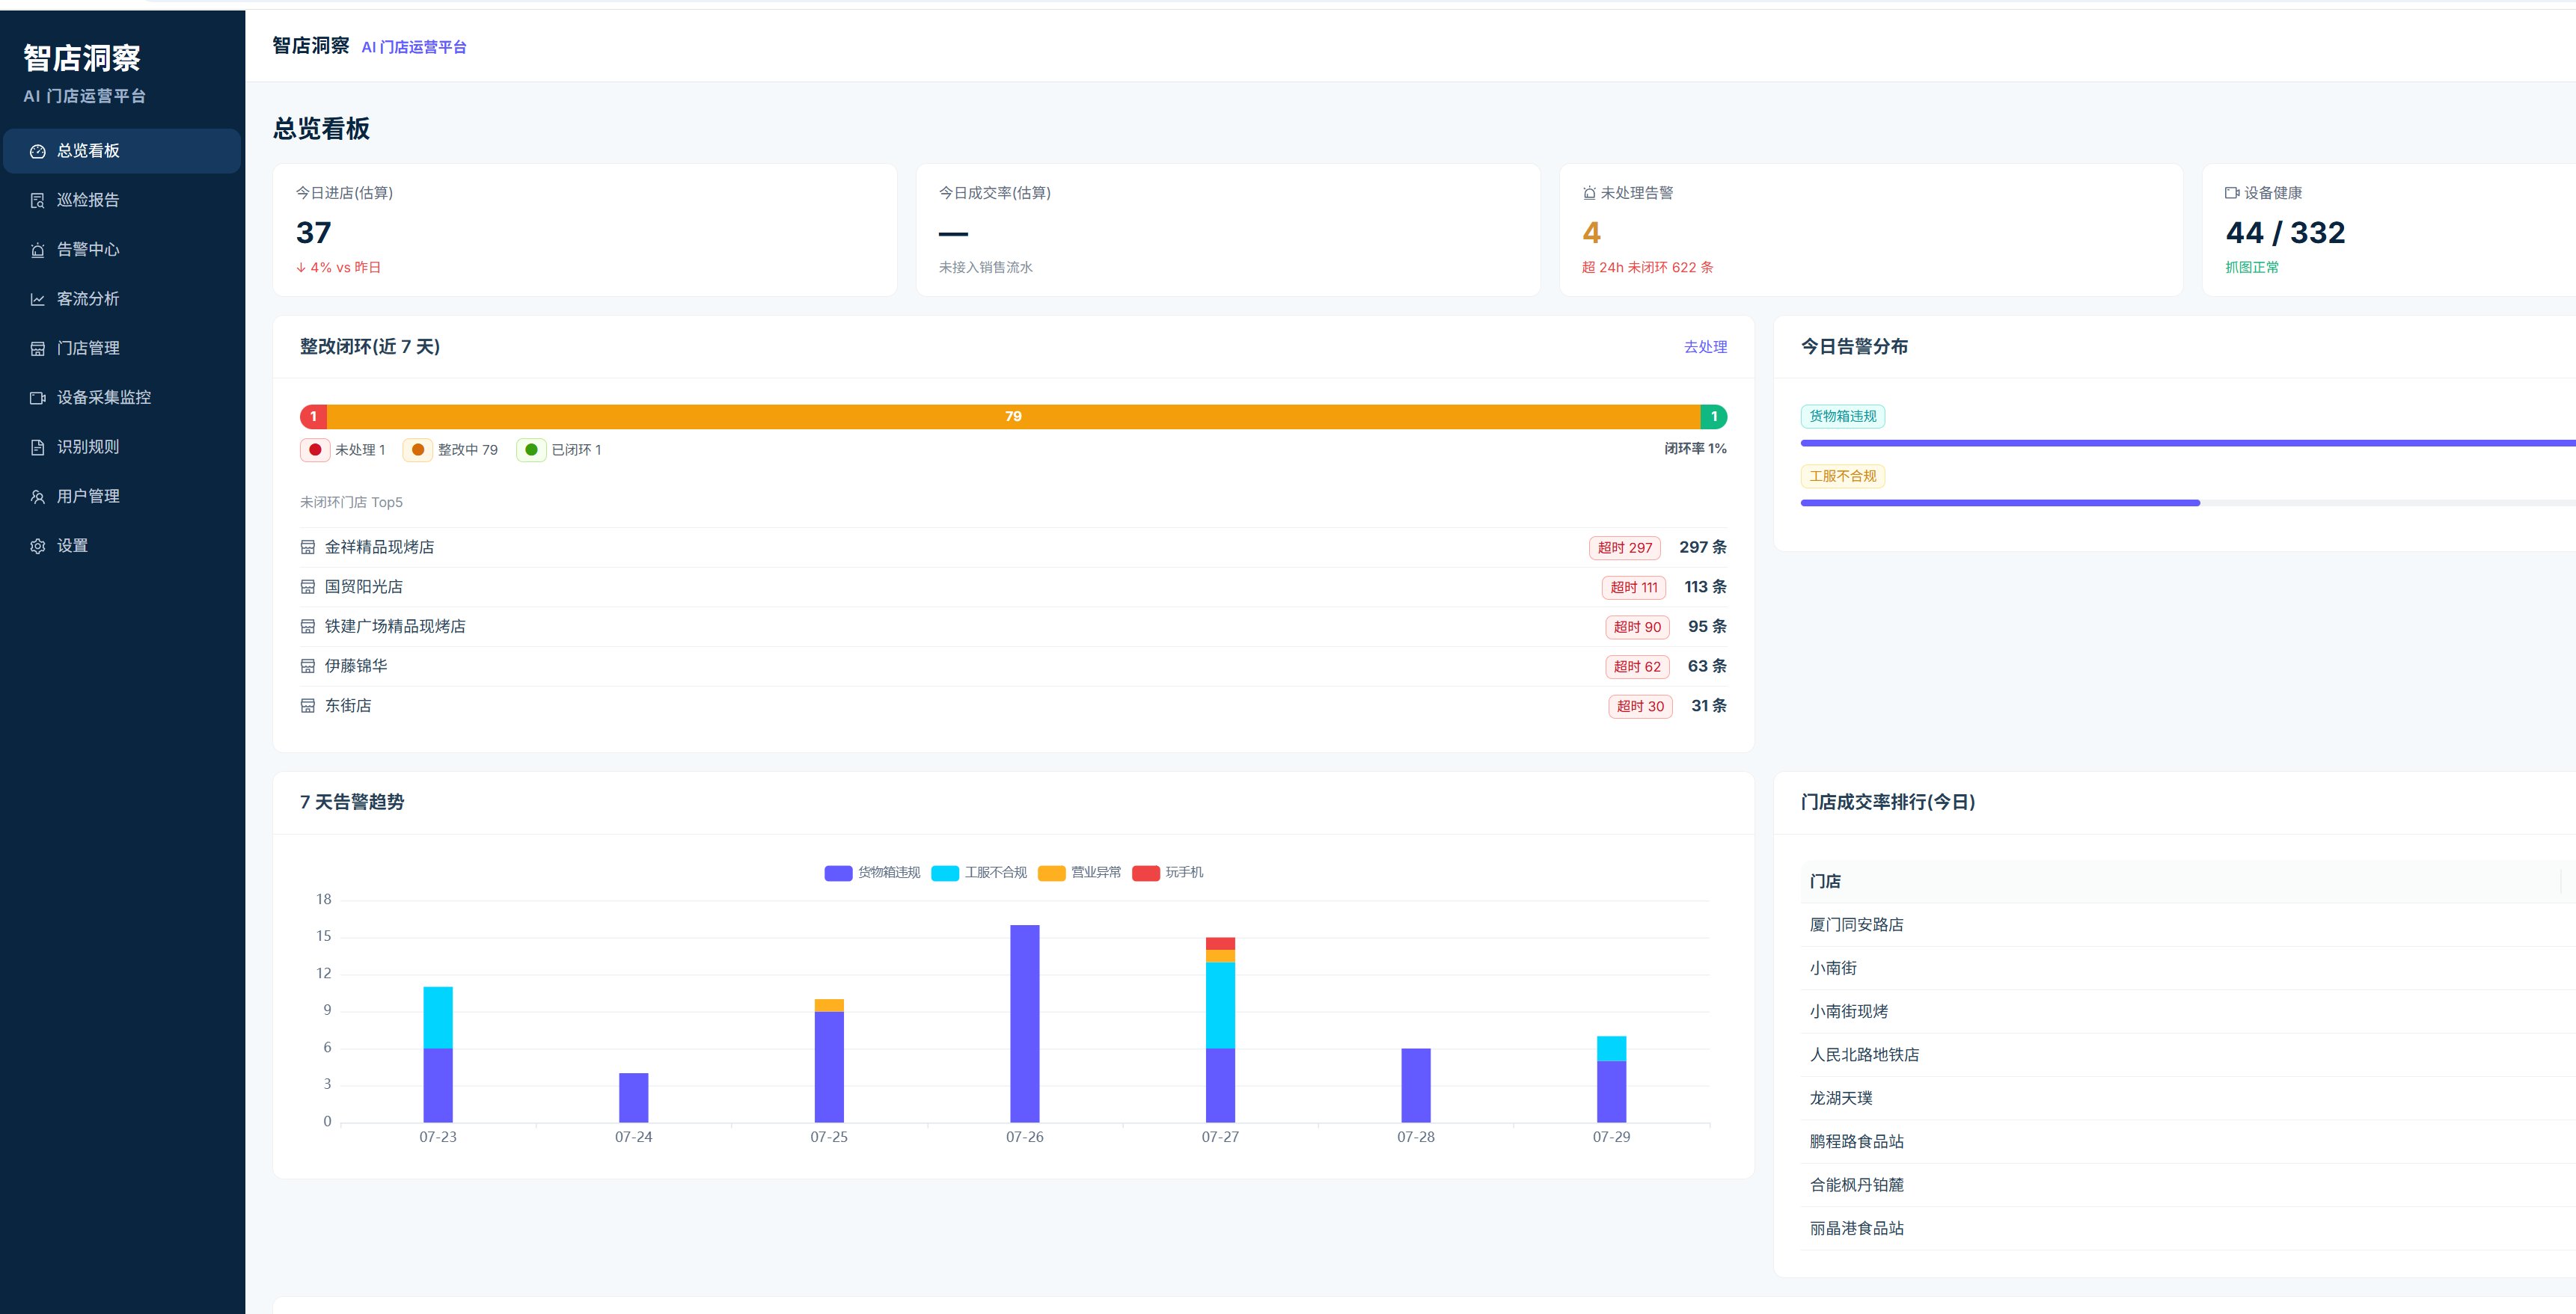2576x1314 pixels.
Task: Click the shop icon beside 金祥精品现烤店
Action: 308,547
